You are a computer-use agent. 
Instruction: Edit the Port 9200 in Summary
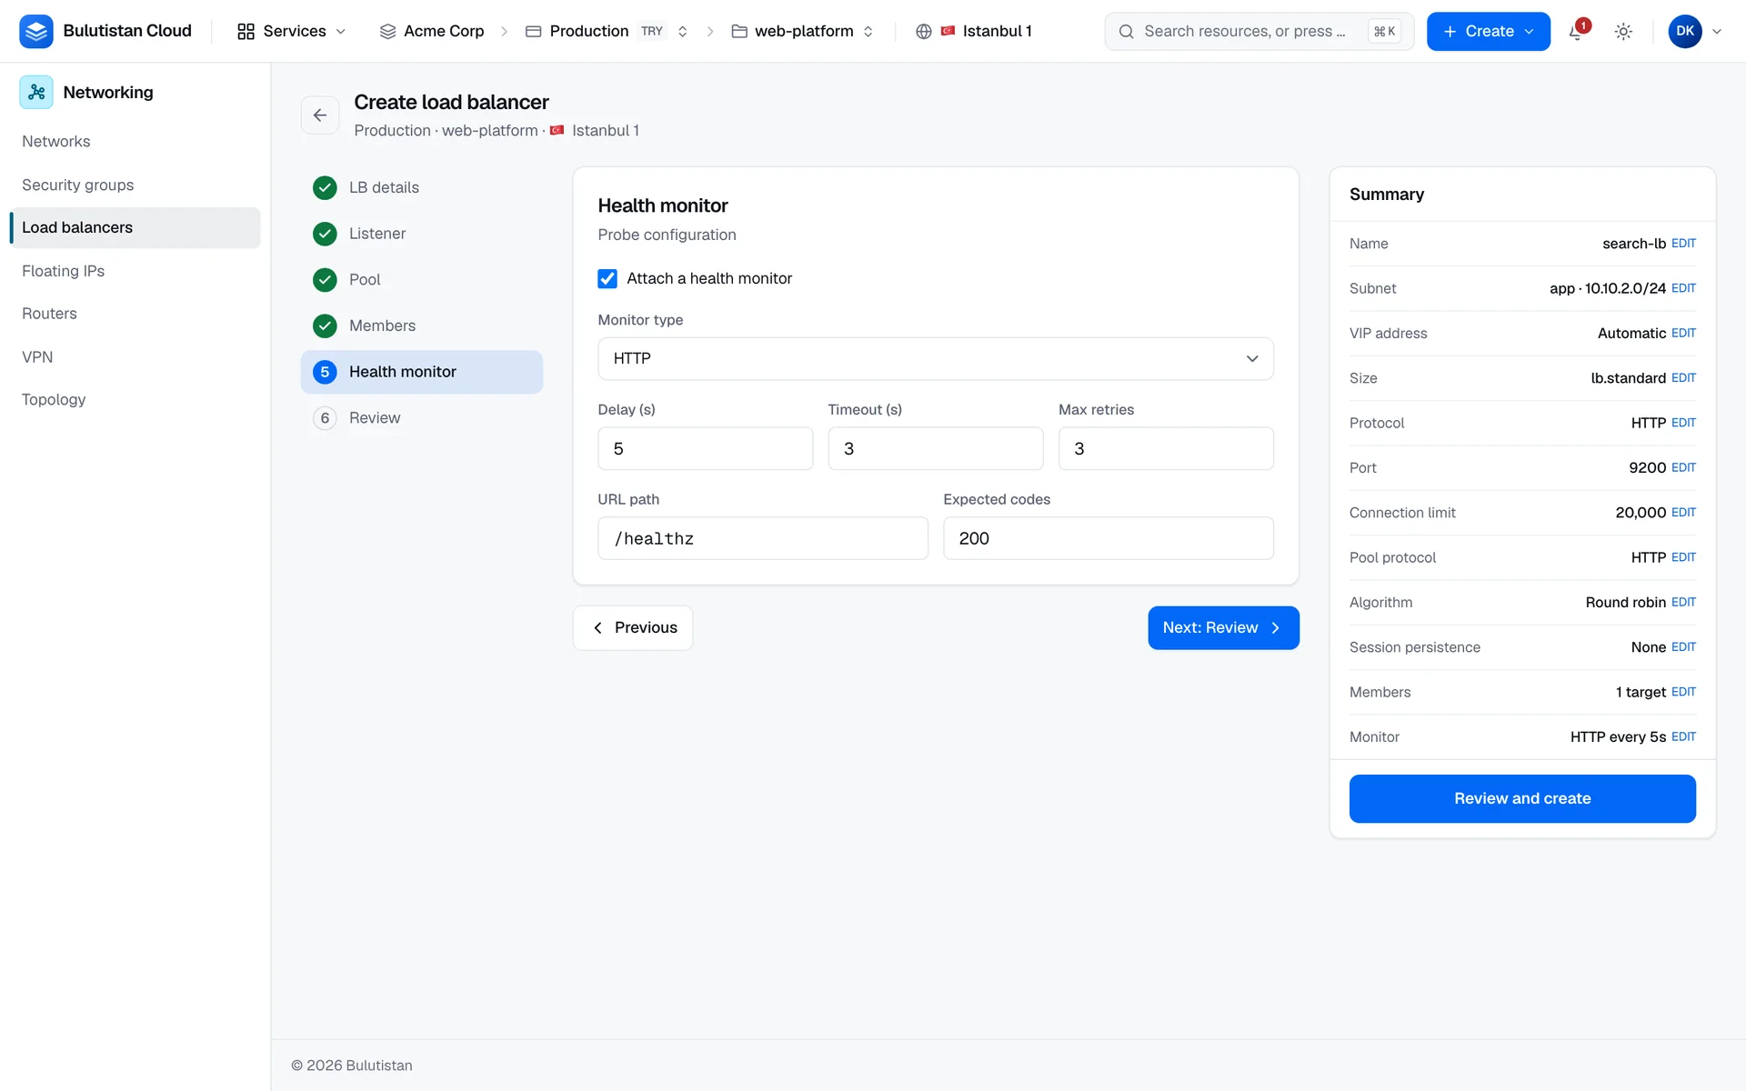pos(1683,468)
